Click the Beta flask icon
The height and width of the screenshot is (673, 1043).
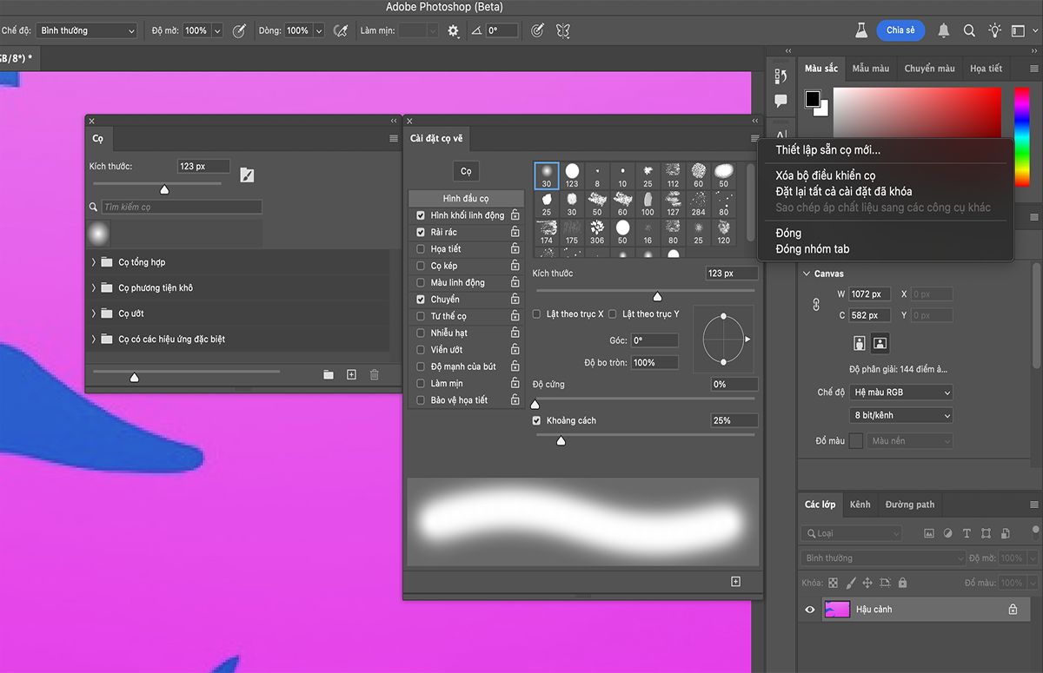(861, 30)
